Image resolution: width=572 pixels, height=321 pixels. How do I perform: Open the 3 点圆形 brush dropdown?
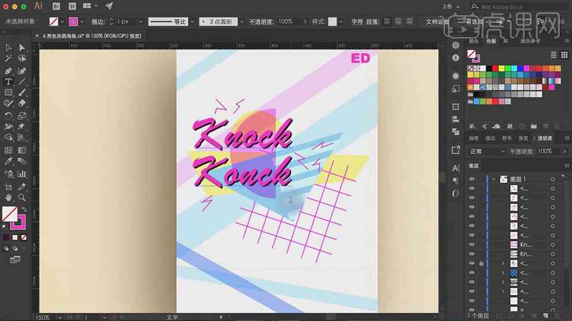(242, 22)
